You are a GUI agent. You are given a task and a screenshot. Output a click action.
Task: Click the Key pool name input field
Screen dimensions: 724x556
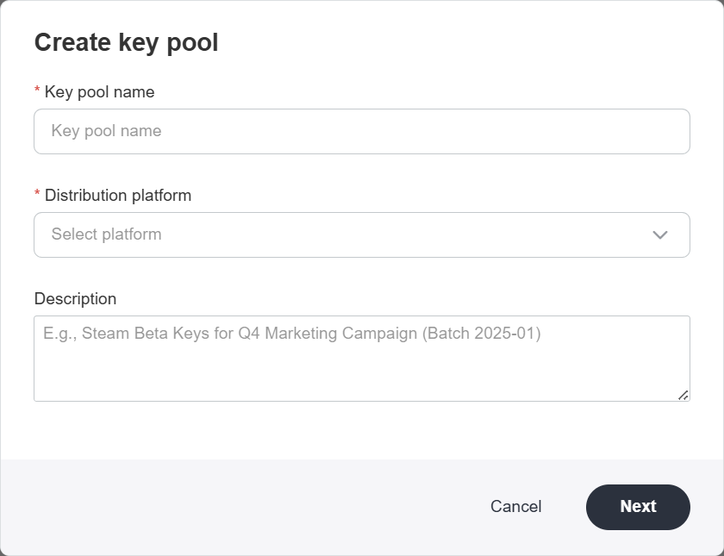(x=362, y=131)
